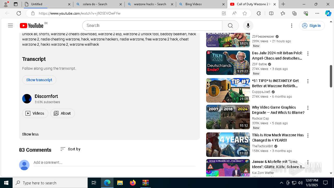Open options for Video Game Graphics video
This screenshot has width=334, height=188.
coord(308,108)
